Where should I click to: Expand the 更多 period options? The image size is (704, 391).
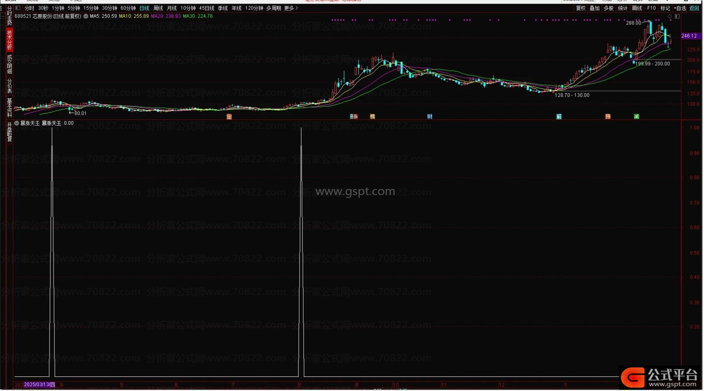(291, 8)
